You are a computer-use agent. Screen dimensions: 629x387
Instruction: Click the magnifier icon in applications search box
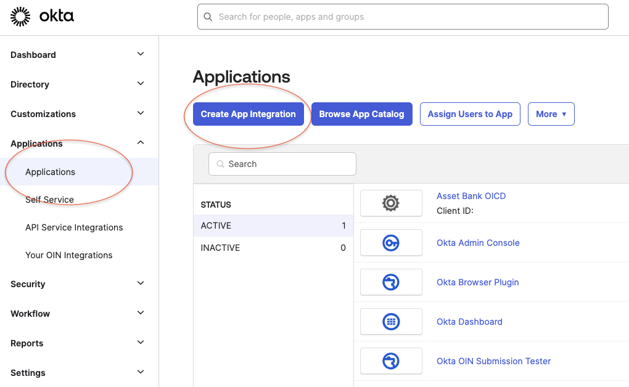click(x=220, y=164)
